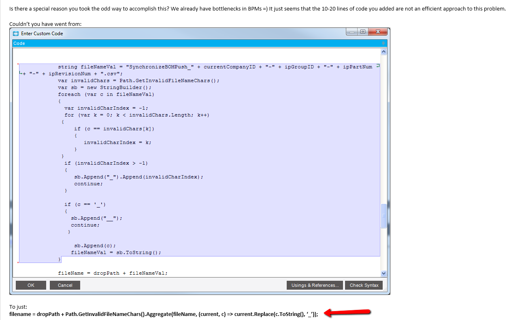
Task: Maximize the Enter Custom Code window
Action: coord(363,32)
